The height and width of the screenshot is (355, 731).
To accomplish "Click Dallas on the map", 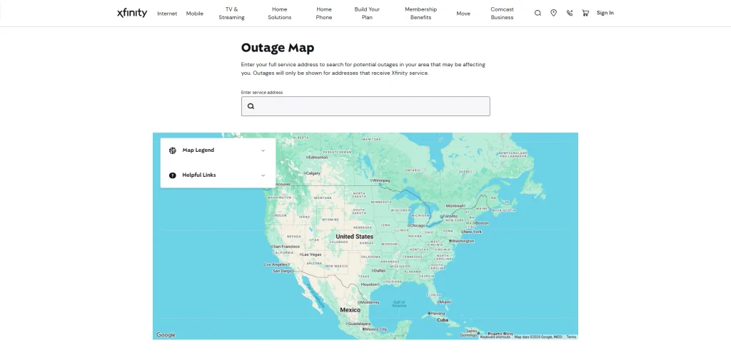I will point(378,270).
